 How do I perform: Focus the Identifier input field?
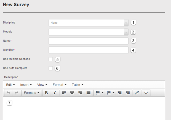tap(89, 50)
